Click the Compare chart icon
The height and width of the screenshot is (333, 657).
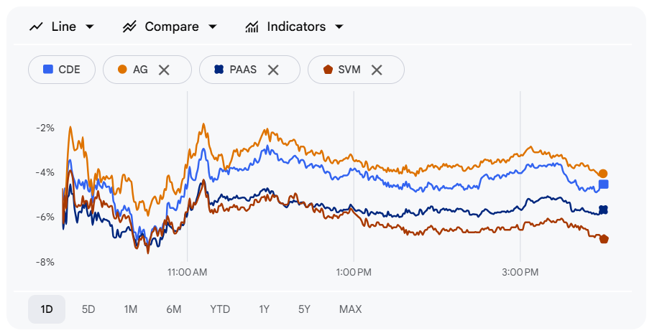click(129, 27)
